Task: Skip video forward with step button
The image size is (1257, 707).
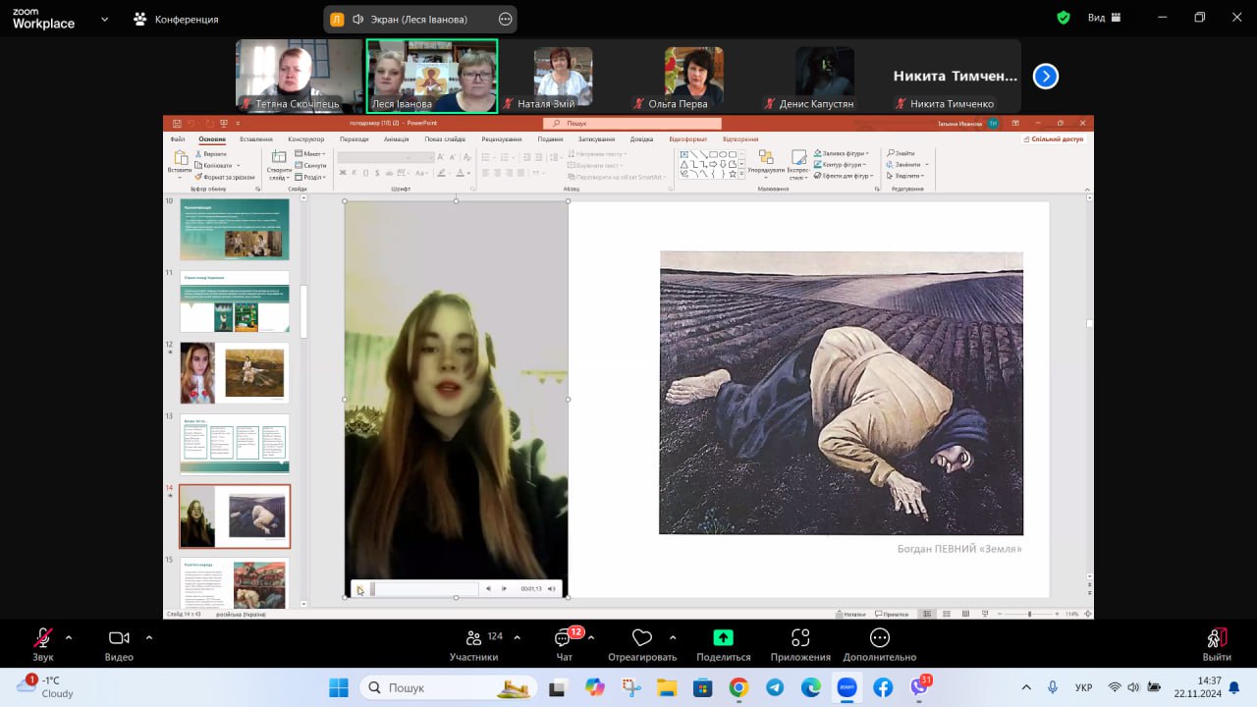Action: tap(504, 589)
